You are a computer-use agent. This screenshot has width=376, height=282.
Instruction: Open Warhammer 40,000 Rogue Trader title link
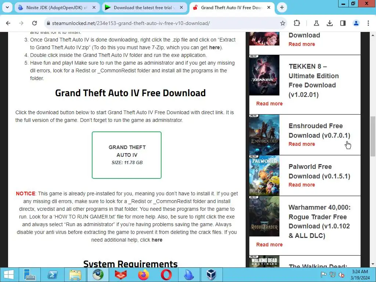click(319, 221)
